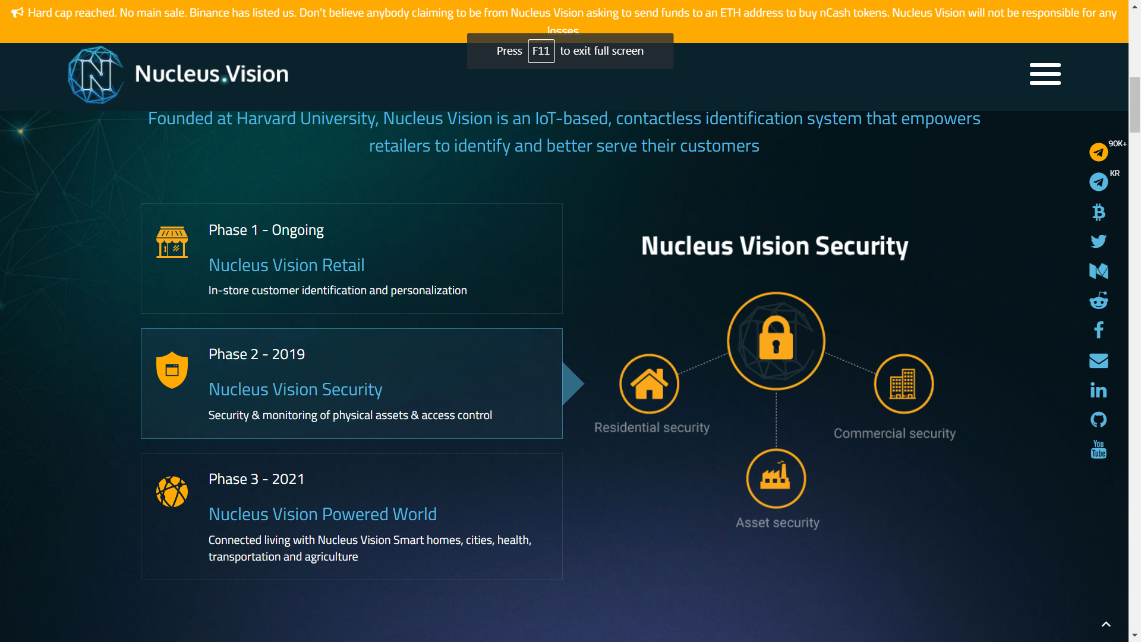Click the 'Residential security' label
The image size is (1141, 642).
click(652, 428)
